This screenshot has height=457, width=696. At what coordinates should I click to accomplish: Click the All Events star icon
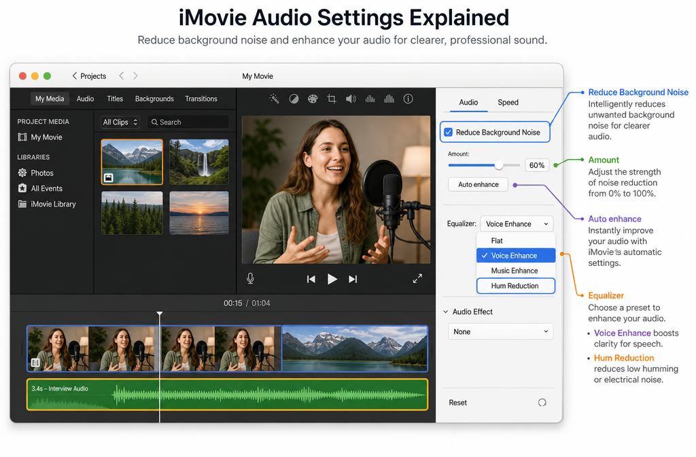pyautogui.click(x=22, y=188)
